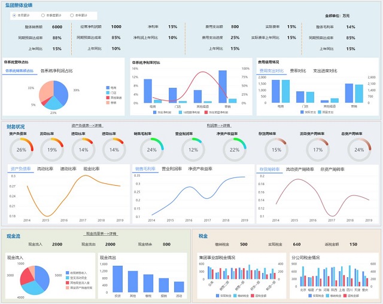Switch to 净资产收益率 tab
The image size is (383, 304).
click(200, 168)
